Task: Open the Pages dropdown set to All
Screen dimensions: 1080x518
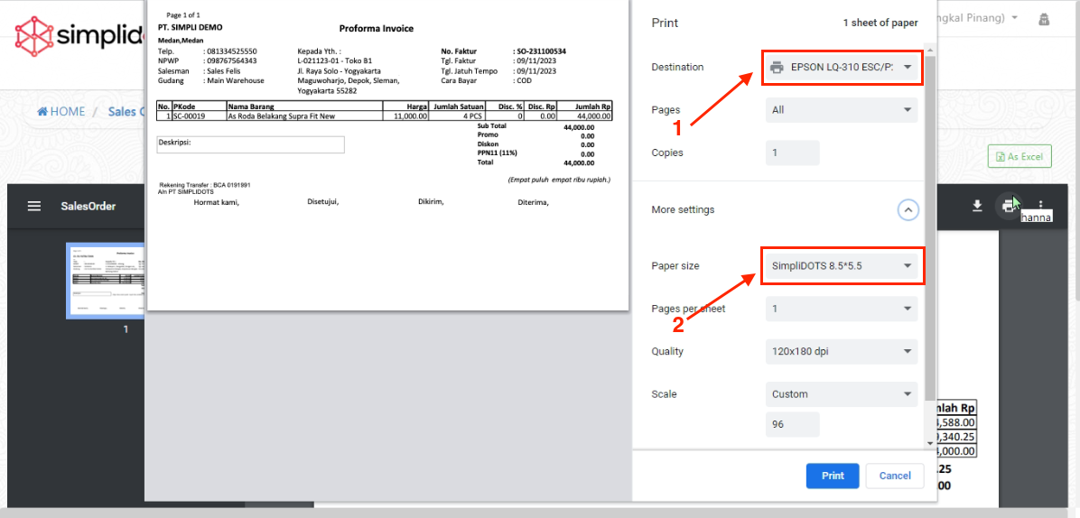Action: tap(841, 110)
